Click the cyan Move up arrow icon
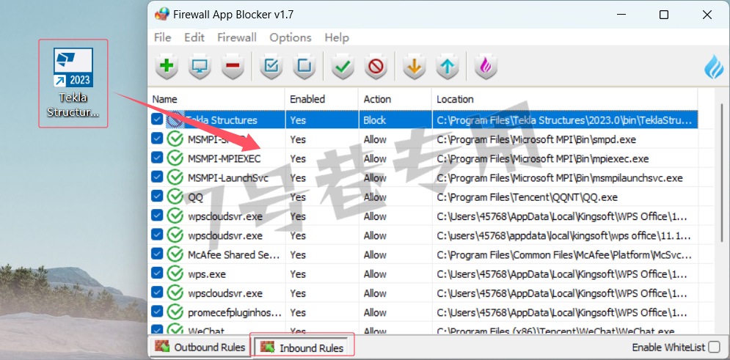This screenshot has width=730, height=360. [448, 67]
